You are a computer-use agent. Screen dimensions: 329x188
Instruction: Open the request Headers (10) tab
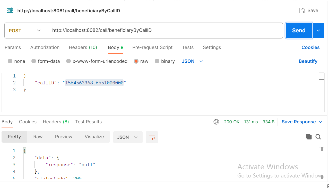(83, 47)
